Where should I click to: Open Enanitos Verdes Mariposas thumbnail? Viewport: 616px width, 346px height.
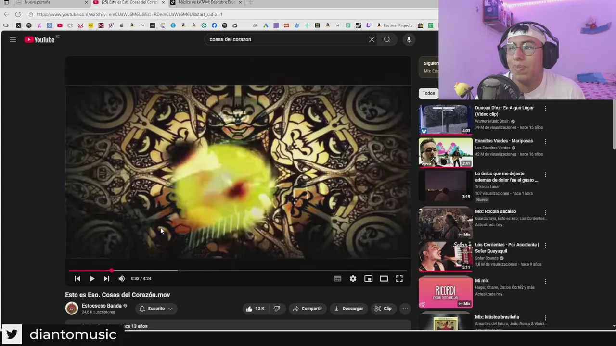tap(446, 152)
